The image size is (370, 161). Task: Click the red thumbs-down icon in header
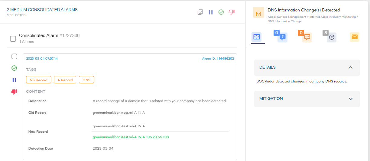[x=232, y=12]
